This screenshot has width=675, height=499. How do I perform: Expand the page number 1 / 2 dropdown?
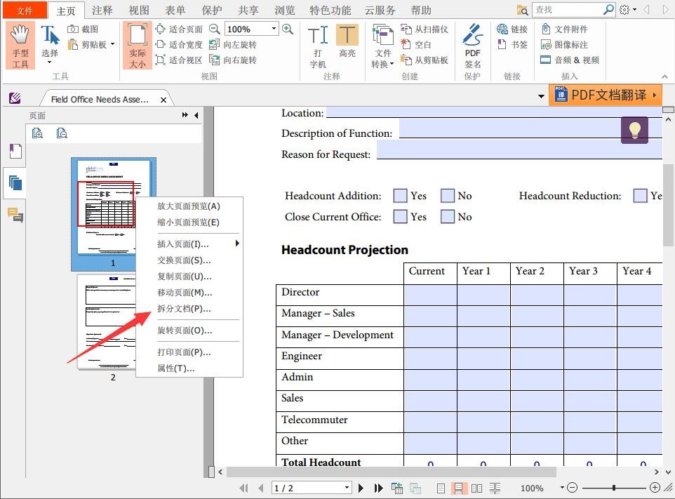(x=347, y=488)
